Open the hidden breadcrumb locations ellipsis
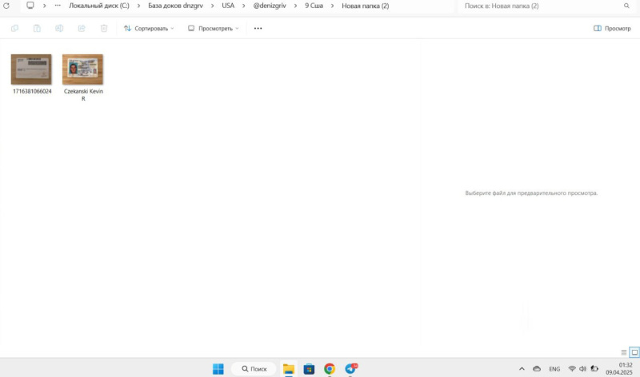 pos(58,6)
